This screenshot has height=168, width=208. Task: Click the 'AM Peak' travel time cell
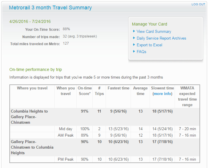click(66, 135)
